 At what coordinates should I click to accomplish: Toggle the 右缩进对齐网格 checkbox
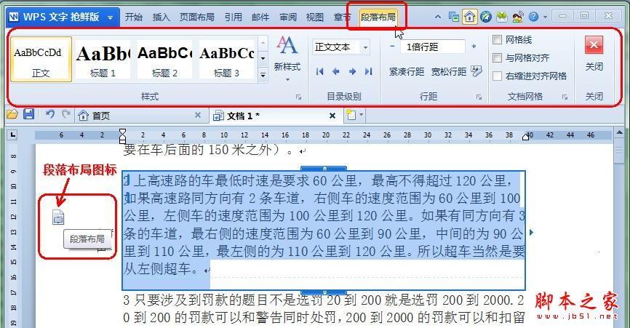[x=497, y=76]
